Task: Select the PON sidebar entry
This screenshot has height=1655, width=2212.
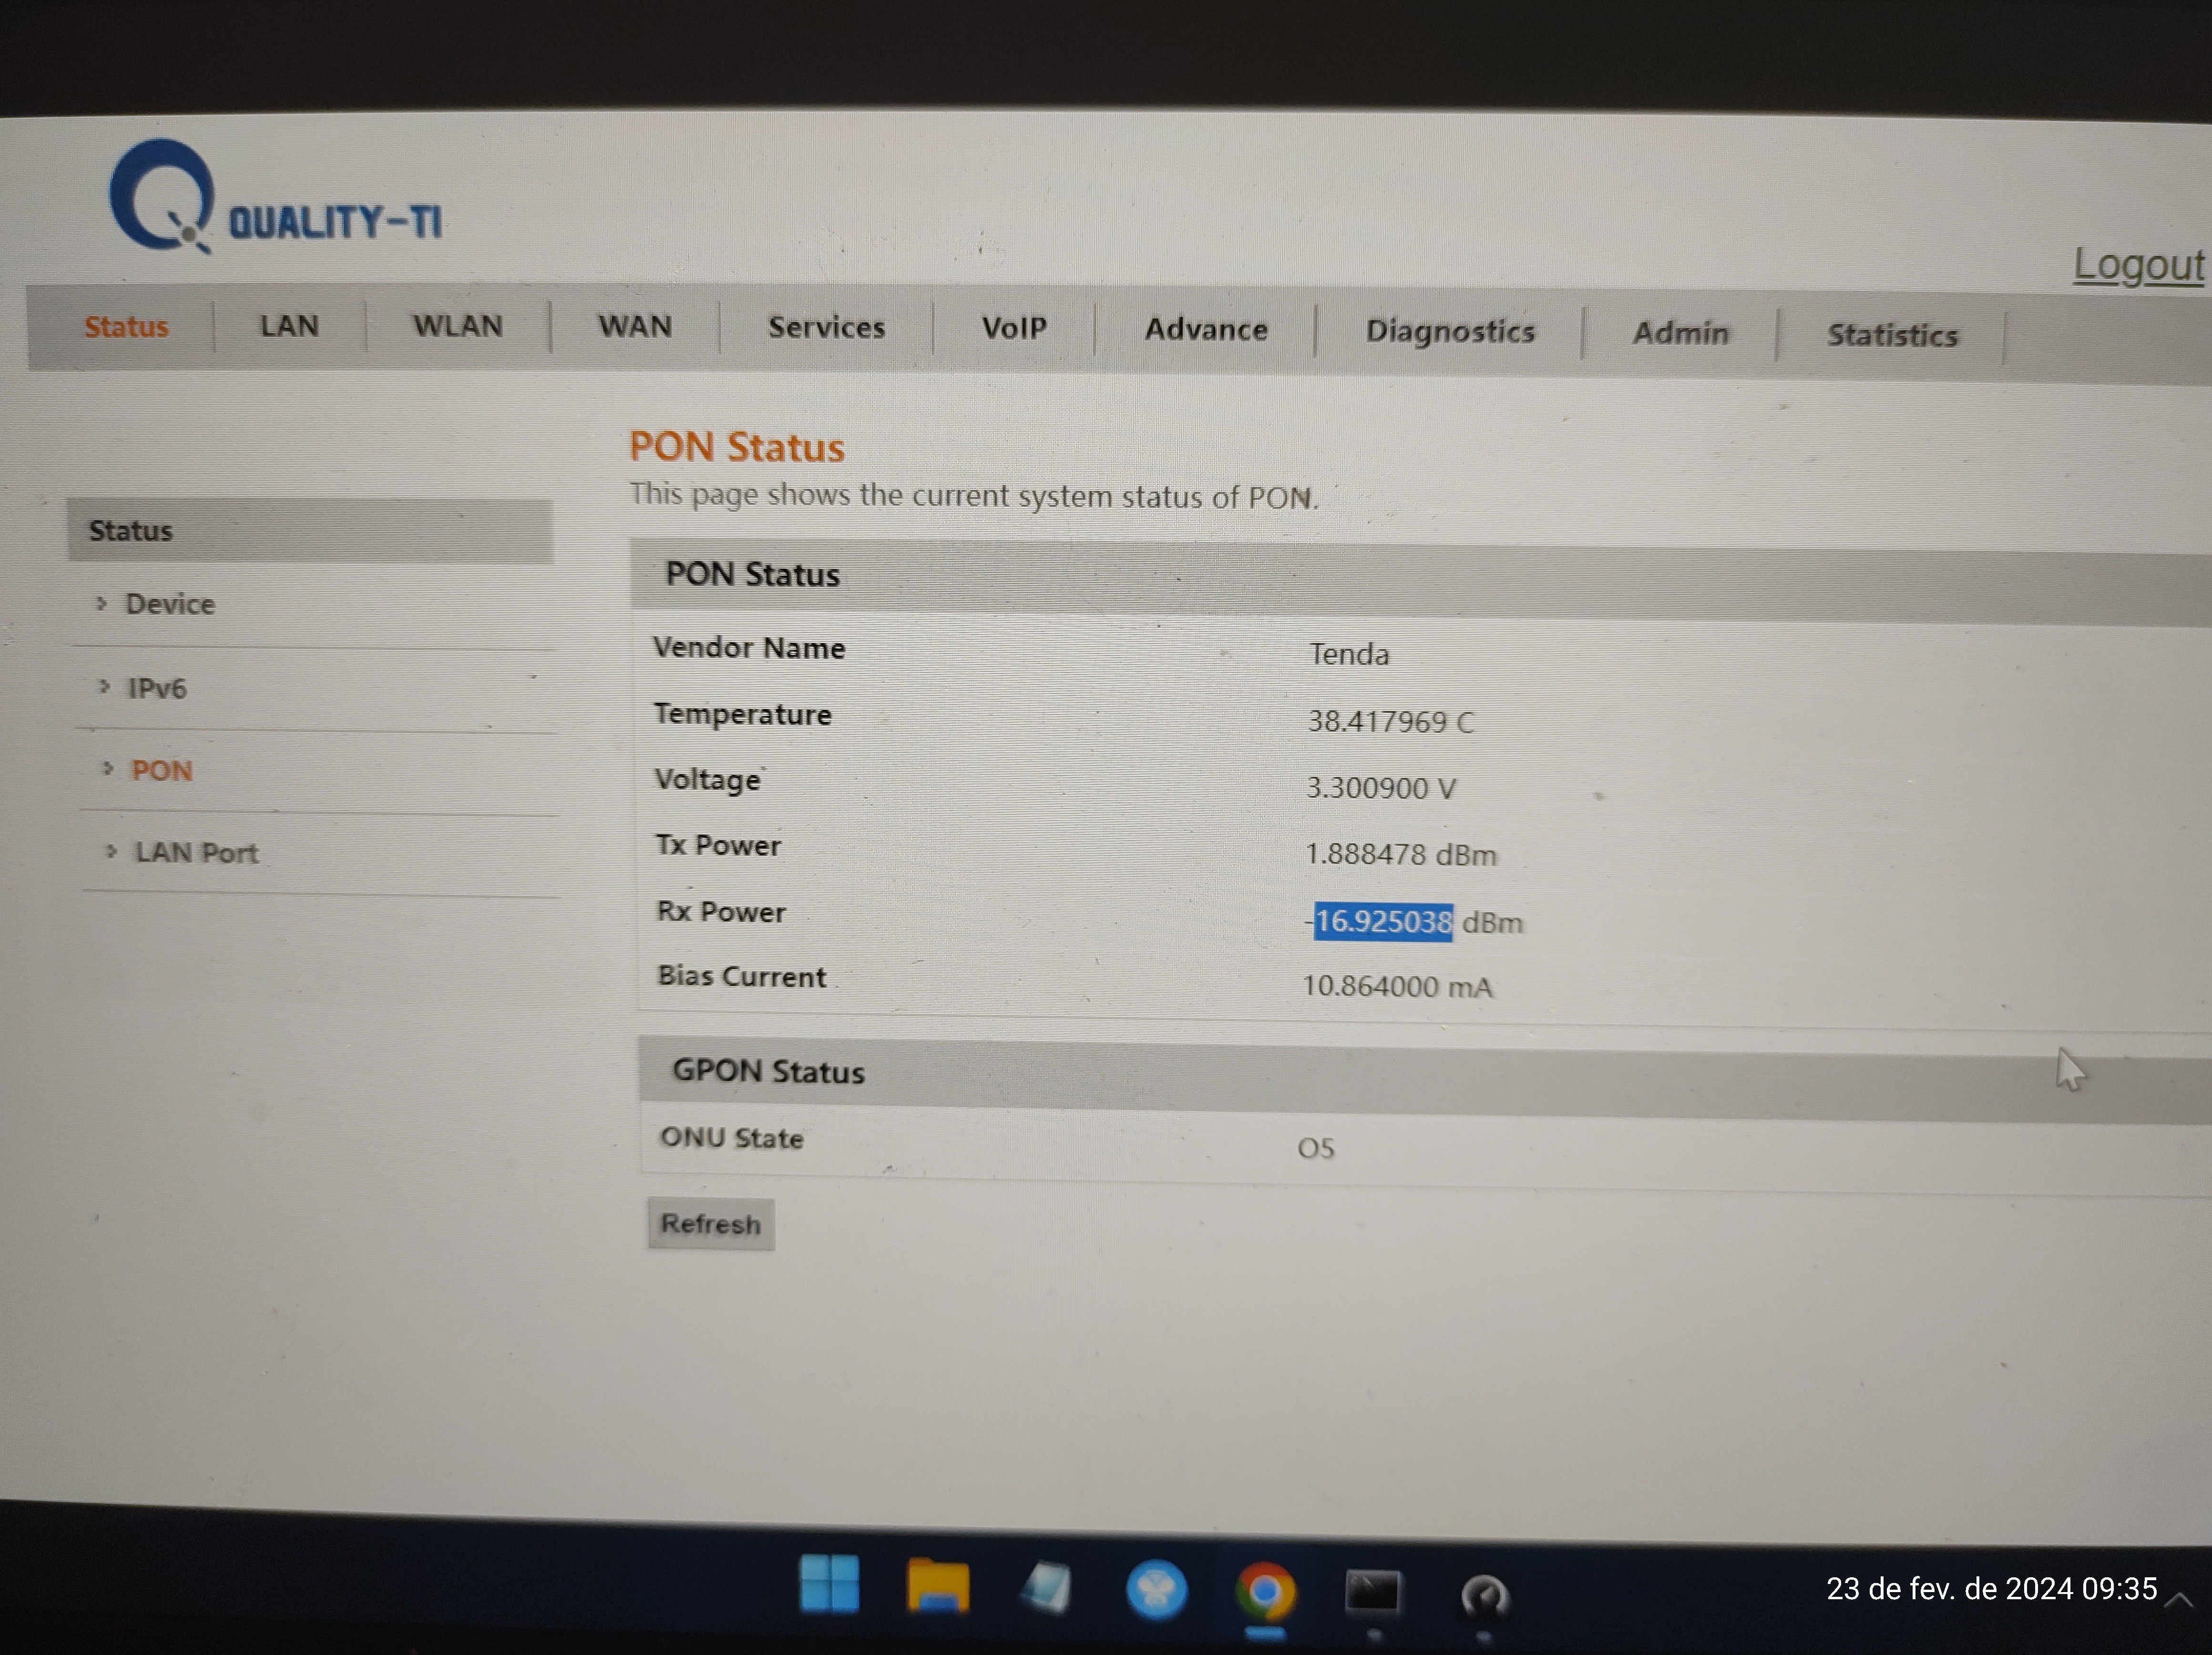Action: [x=162, y=770]
